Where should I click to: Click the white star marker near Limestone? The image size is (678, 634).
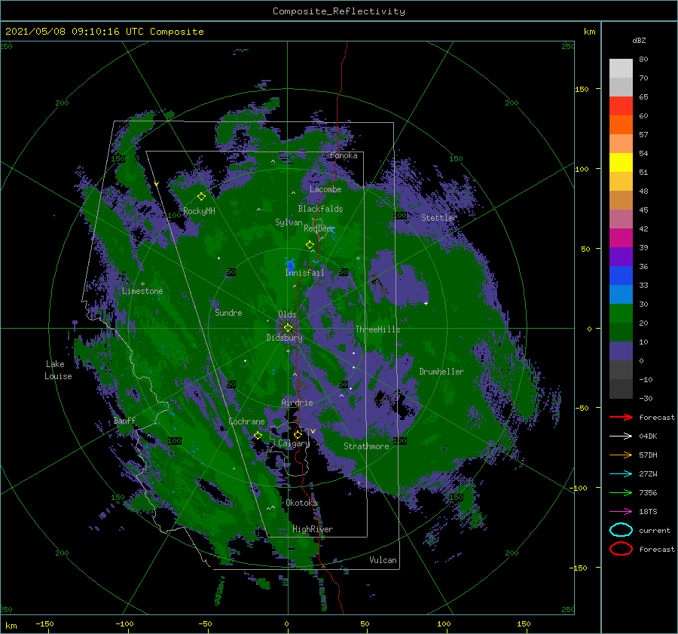click(x=142, y=284)
